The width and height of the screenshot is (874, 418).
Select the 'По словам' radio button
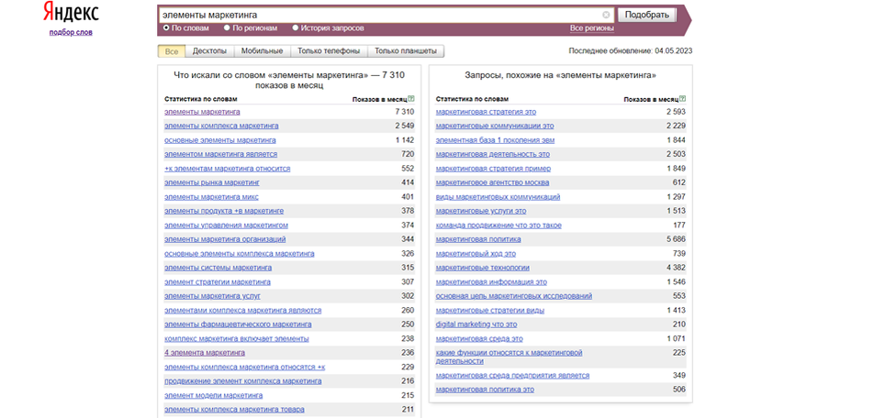click(x=166, y=27)
